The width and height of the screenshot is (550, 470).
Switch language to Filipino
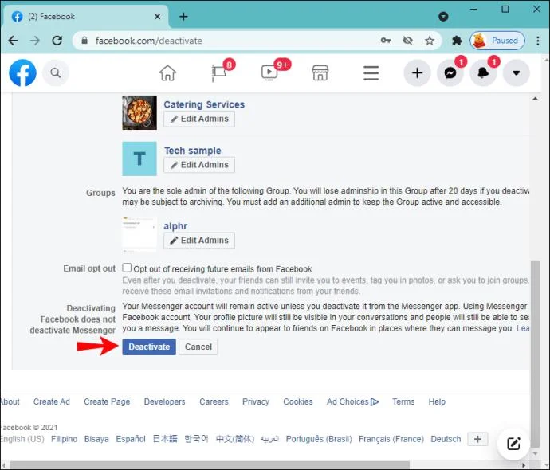[x=65, y=439]
